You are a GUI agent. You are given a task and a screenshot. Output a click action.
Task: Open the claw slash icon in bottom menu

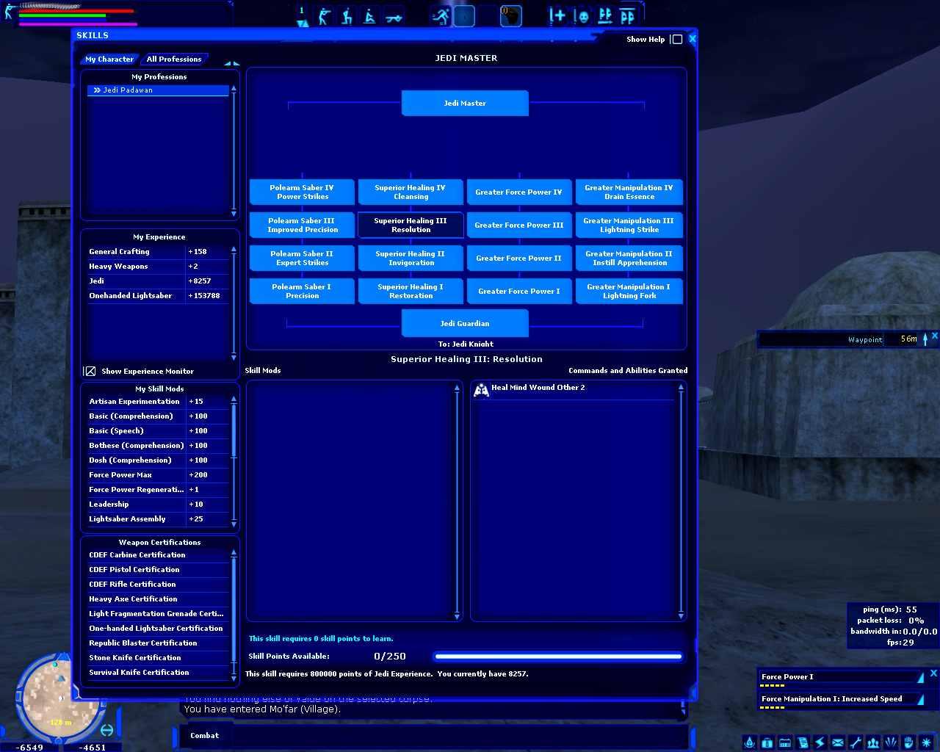[891, 742]
